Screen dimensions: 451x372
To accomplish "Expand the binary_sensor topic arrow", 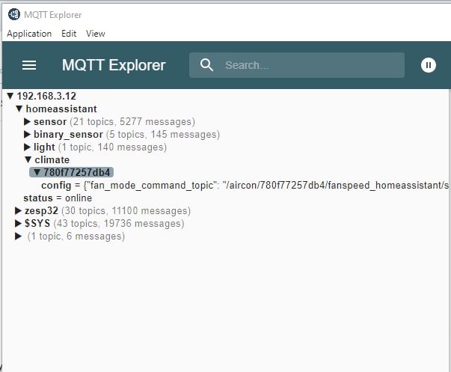I will point(27,134).
